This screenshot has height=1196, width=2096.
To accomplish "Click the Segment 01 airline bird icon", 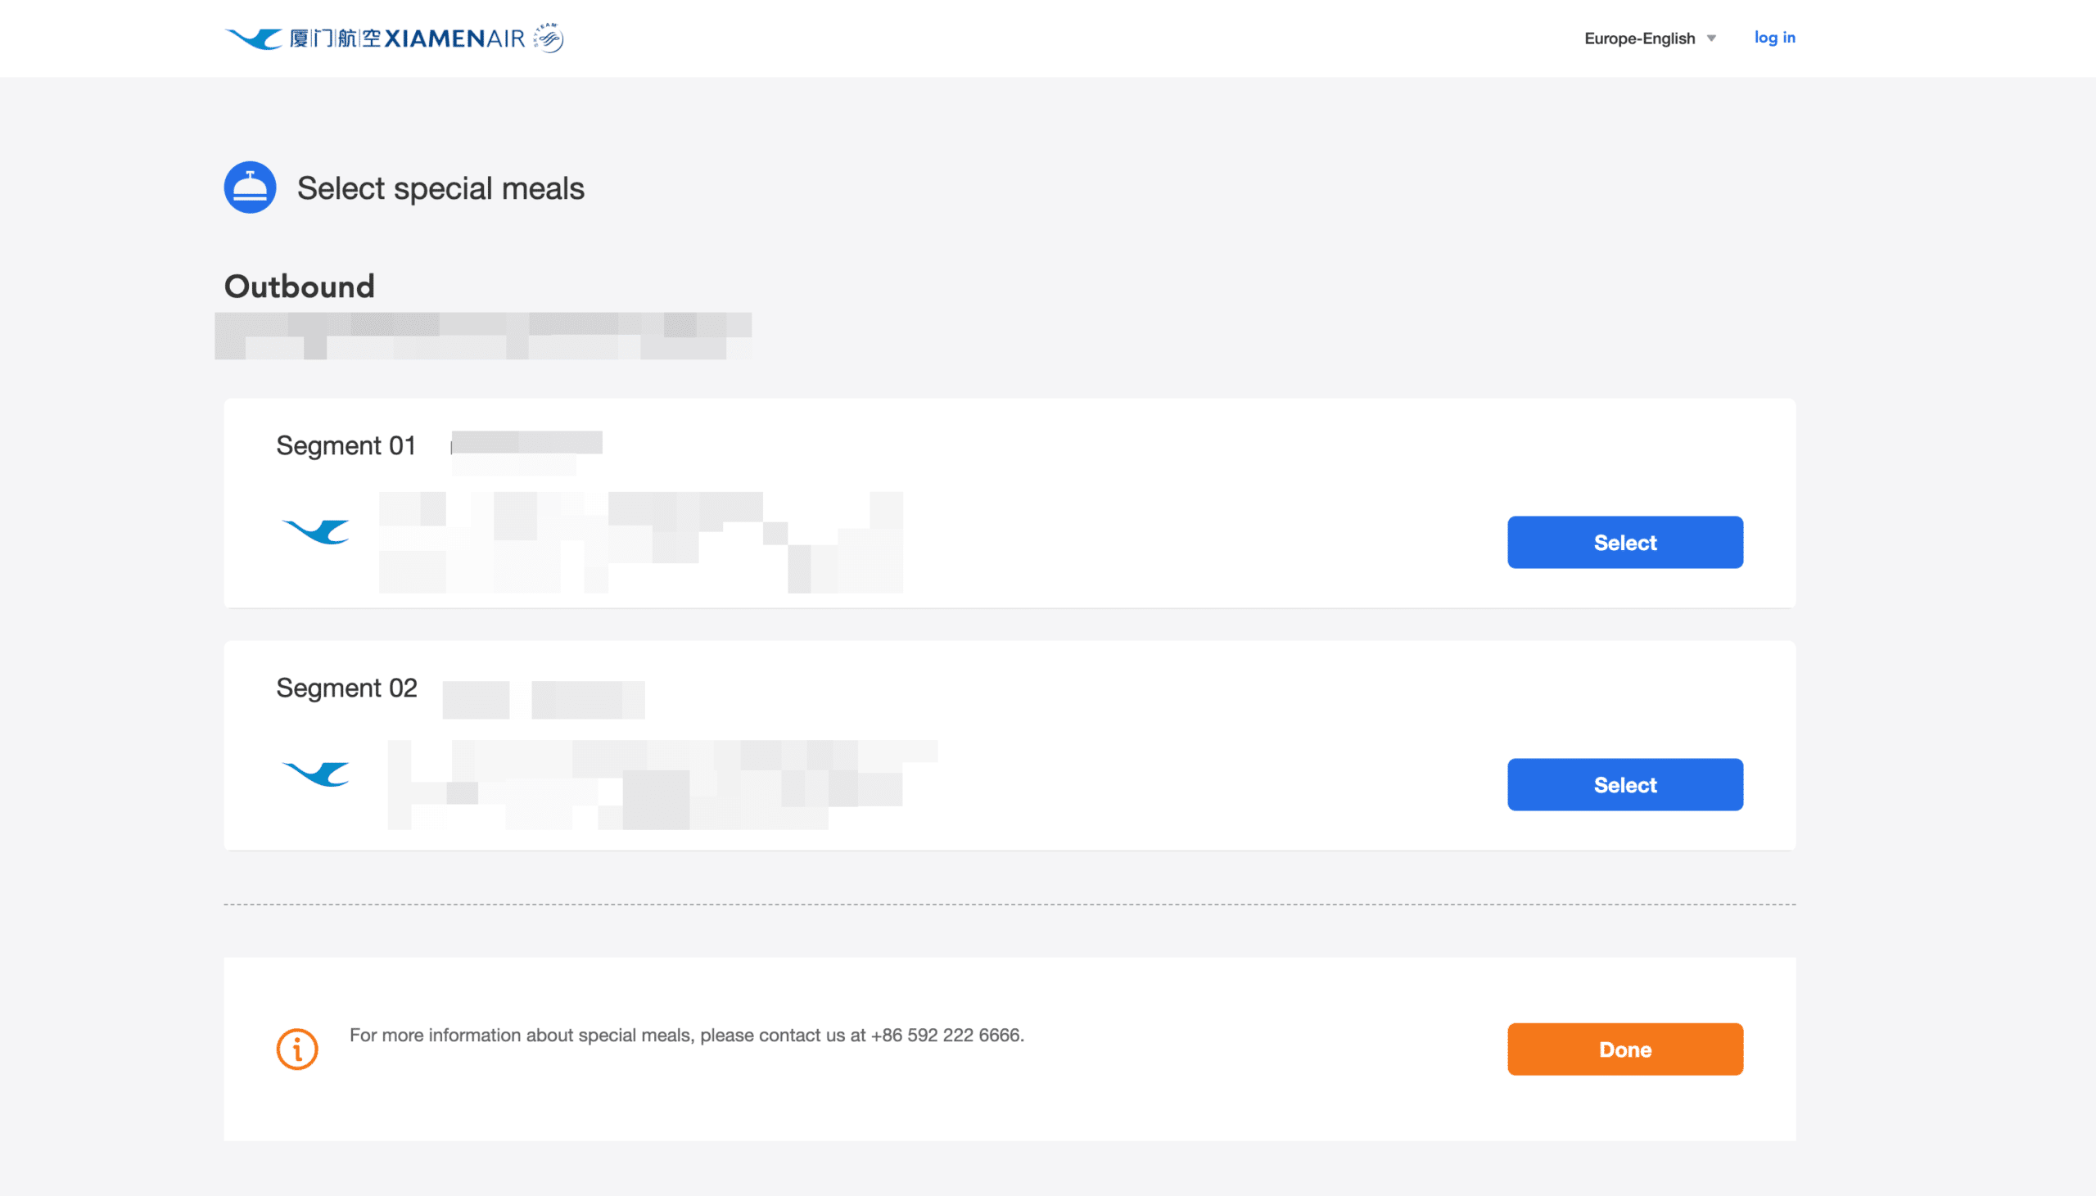I will pyautogui.click(x=315, y=531).
